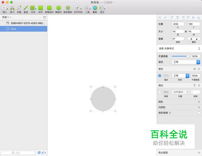Viewport: 202px width, 156px height.
Task: Select the 矢量 vector pen tool
Action: pos(19,8)
